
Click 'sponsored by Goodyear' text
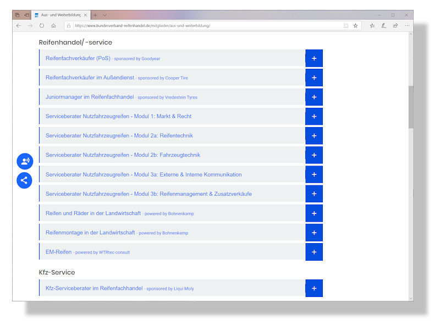(x=137, y=59)
